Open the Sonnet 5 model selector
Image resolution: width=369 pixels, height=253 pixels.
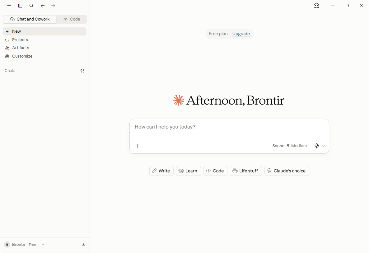pos(289,146)
